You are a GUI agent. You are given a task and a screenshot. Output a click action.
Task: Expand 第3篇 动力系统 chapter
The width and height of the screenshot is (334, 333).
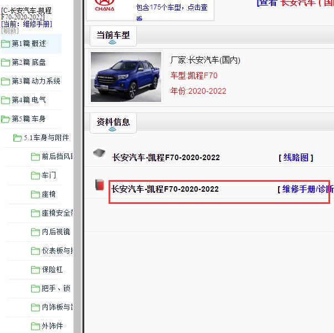pyautogui.click(x=36, y=81)
